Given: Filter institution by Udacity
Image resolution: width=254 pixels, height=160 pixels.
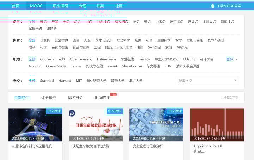Looking at the screenshot, I should click(x=189, y=59).
